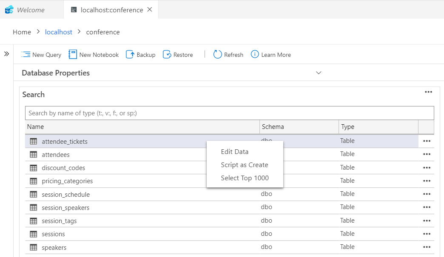This screenshot has width=444, height=257.
Task: Click the Learn More info icon
Action: 255,54
